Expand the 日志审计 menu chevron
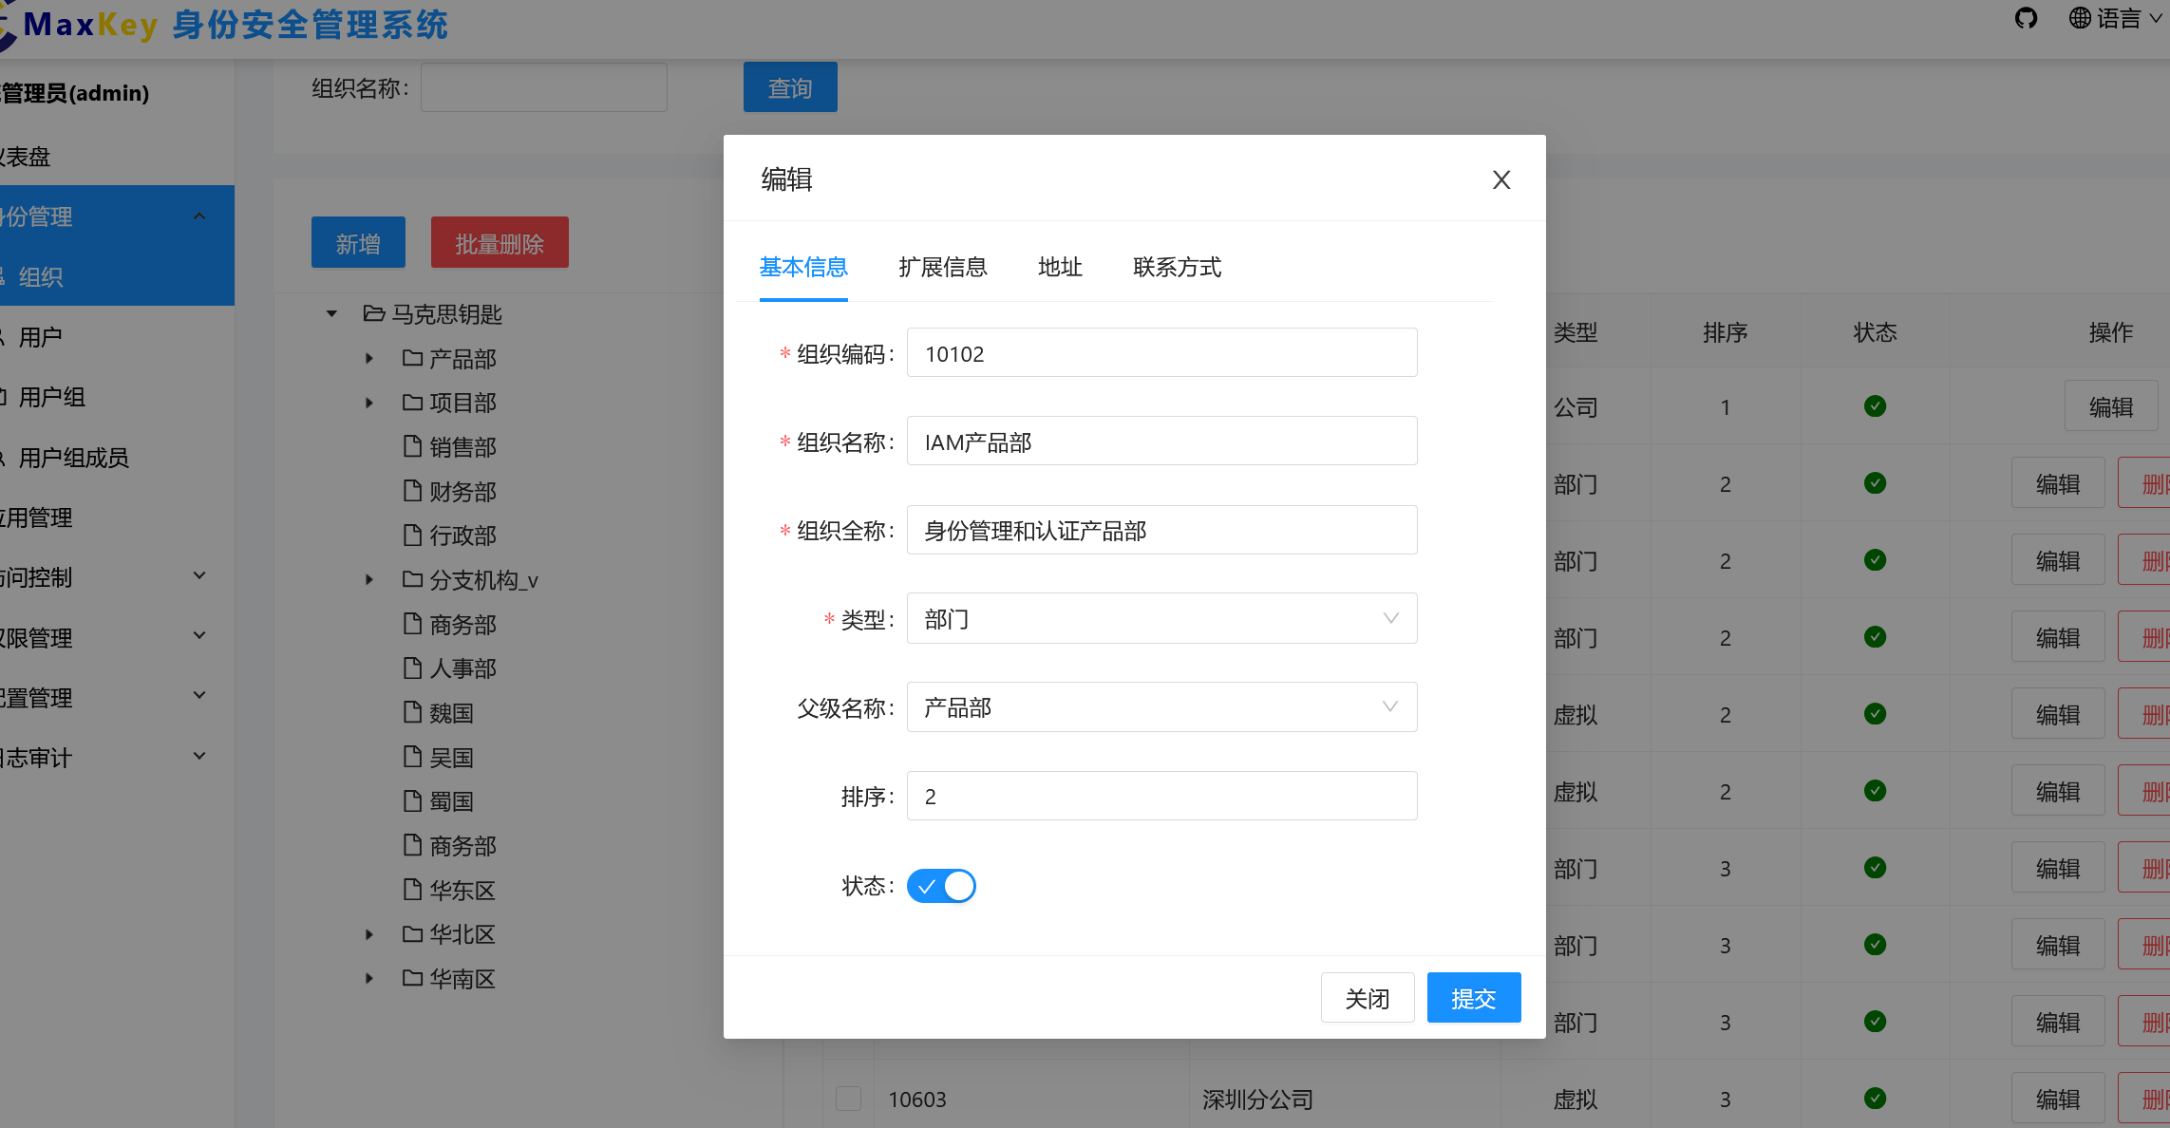Image resolution: width=2170 pixels, height=1128 pixels. [199, 756]
